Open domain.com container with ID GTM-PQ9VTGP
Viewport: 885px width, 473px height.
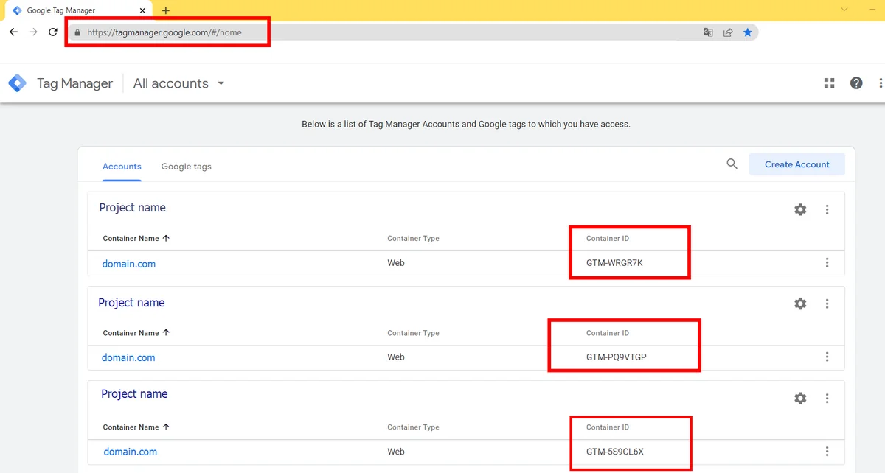128,358
